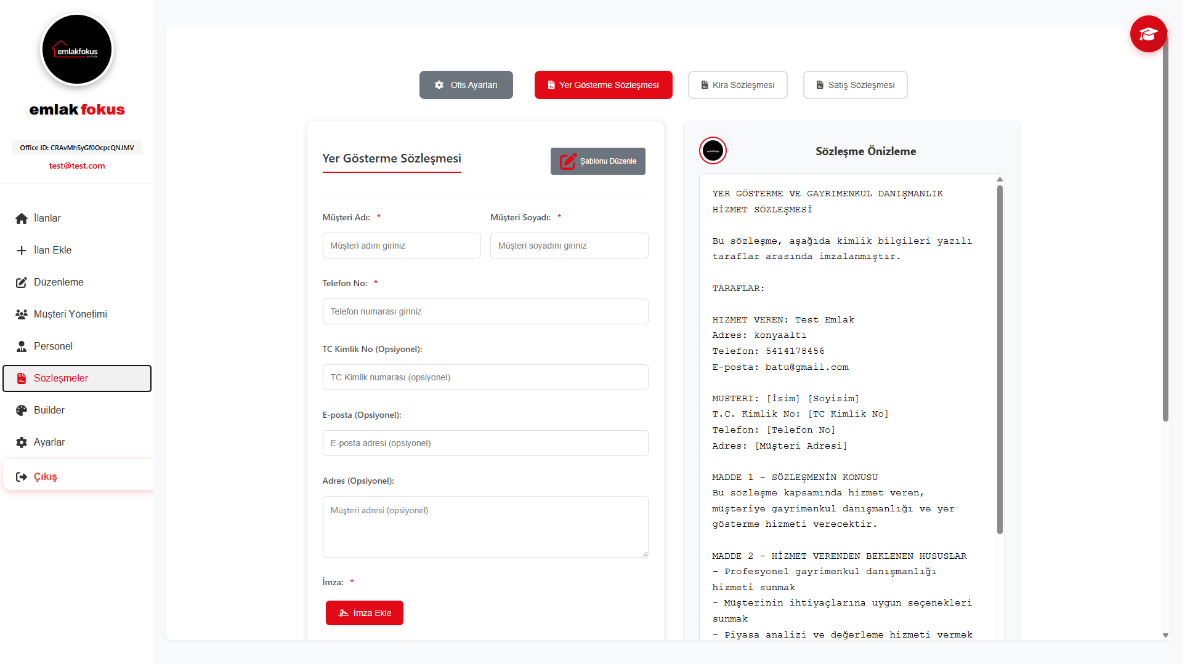Click İmza Ekle to add signature
This screenshot has width=1182, height=664.
tap(364, 612)
